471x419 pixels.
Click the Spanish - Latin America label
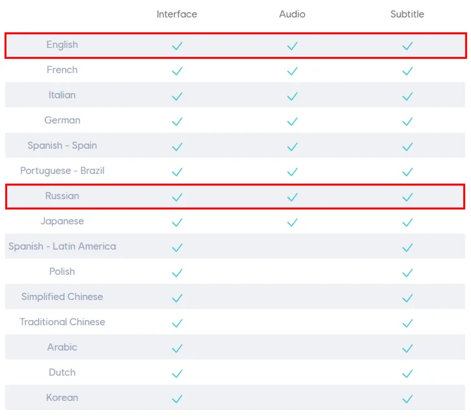[62, 246]
